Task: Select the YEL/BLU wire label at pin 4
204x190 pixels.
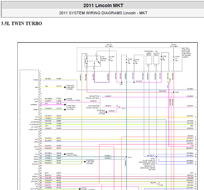Action: (x=48, y=79)
